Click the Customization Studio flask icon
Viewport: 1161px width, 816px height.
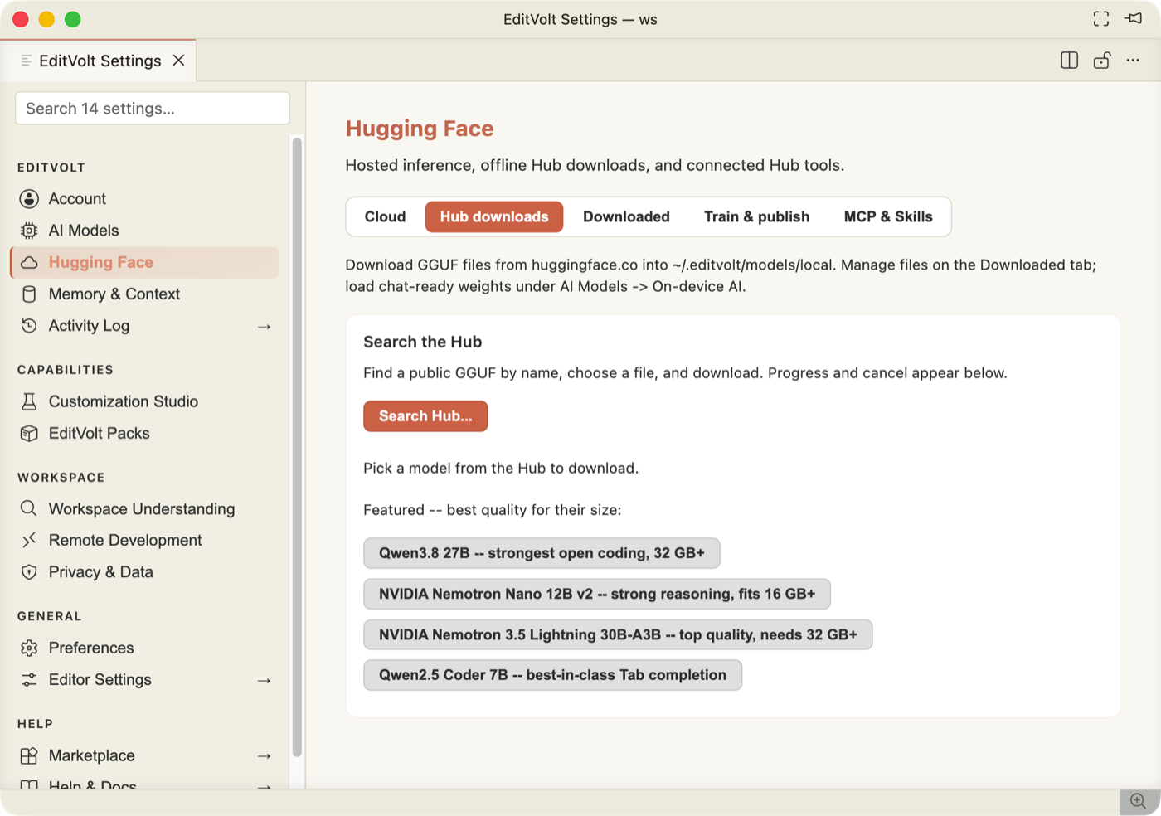(29, 401)
